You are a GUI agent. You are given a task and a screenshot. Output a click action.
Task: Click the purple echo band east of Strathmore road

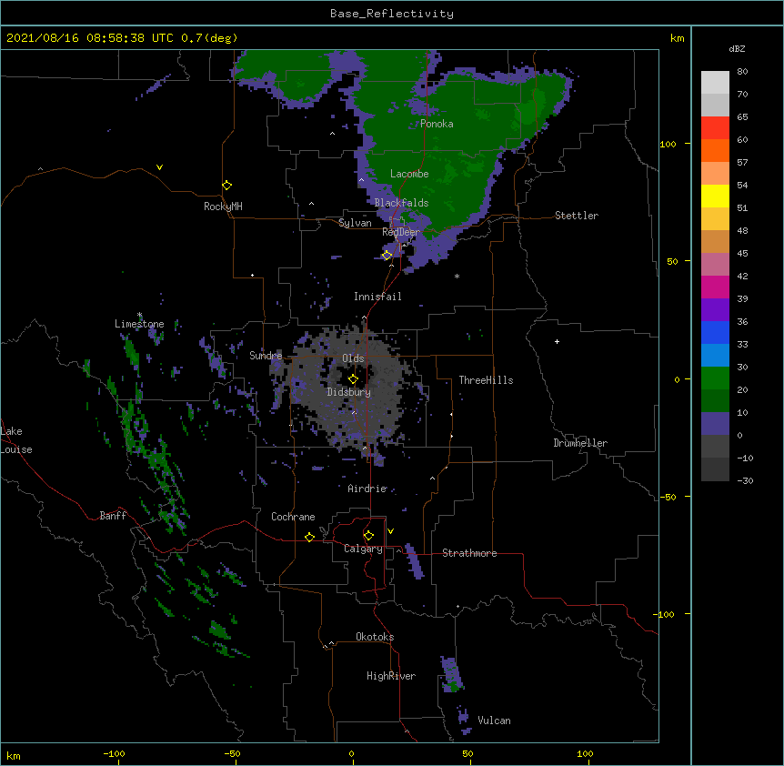point(414,561)
